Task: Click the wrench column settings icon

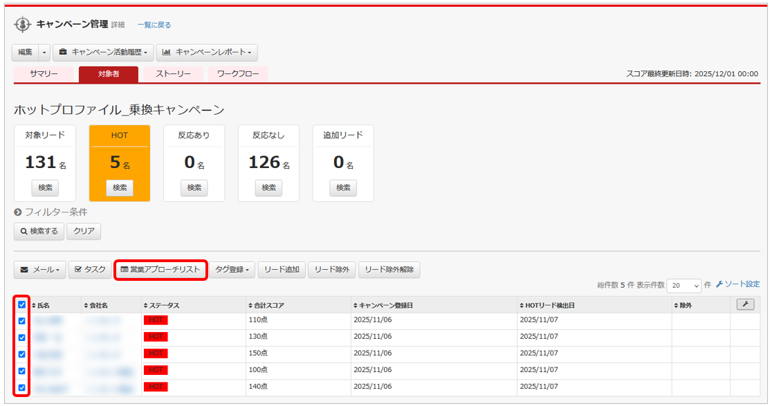Action: (x=745, y=304)
